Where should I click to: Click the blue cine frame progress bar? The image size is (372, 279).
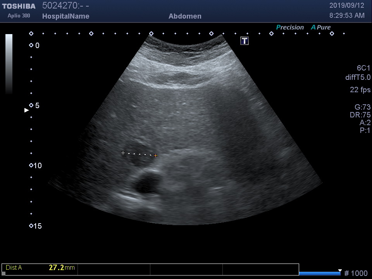[319, 274]
